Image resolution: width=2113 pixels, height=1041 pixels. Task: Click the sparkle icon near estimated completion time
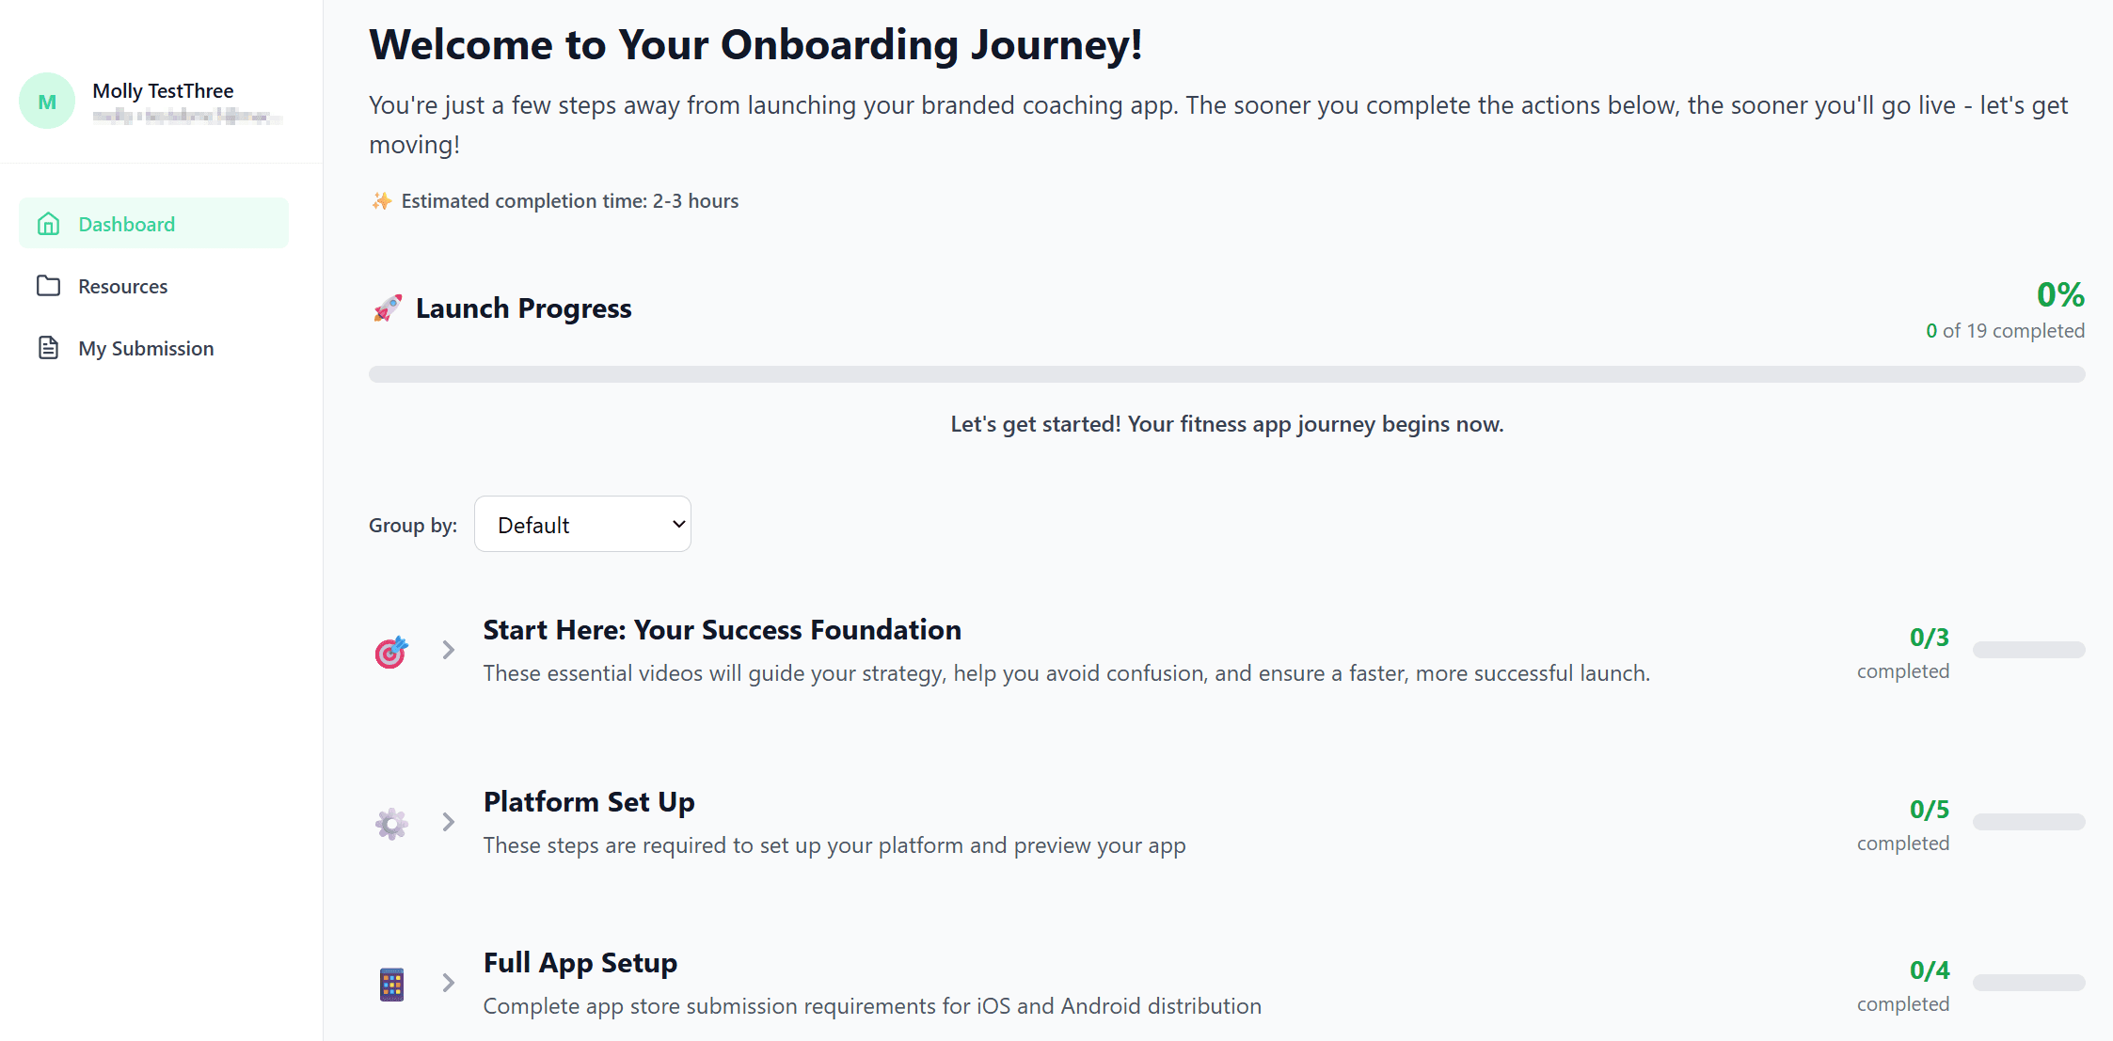[380, 200]
